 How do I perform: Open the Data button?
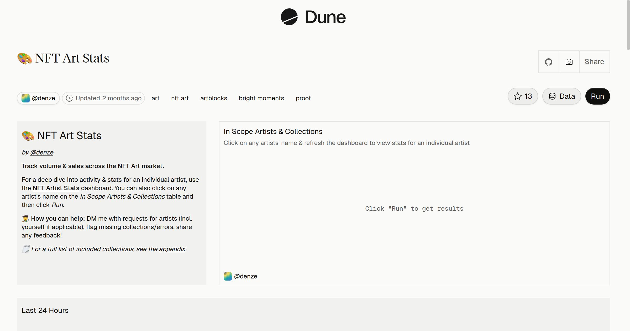point(561,96)
